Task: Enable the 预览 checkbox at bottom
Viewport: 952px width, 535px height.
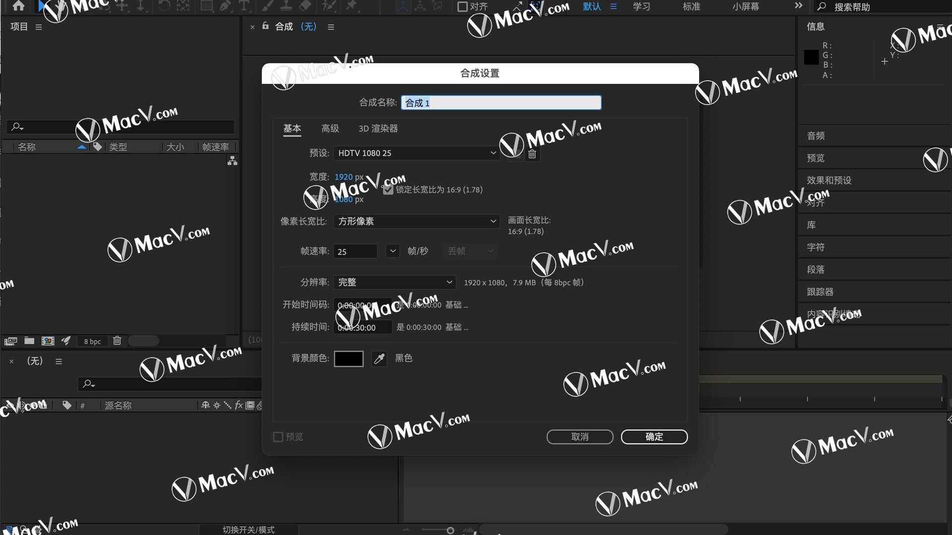Action: [278, 436]
